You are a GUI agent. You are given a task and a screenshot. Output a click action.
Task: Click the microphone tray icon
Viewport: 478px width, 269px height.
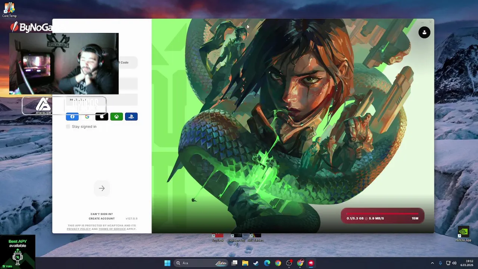tap(440, 263)
